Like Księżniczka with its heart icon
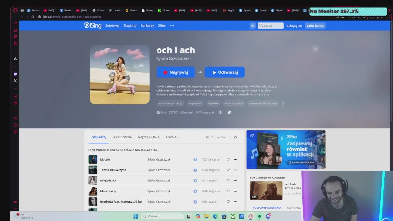393x221 pixels. tap(228, 180)
